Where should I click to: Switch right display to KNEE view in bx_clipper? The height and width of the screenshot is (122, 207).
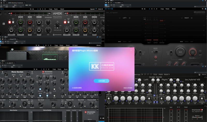pyautogui.click(x=192, y=42)
